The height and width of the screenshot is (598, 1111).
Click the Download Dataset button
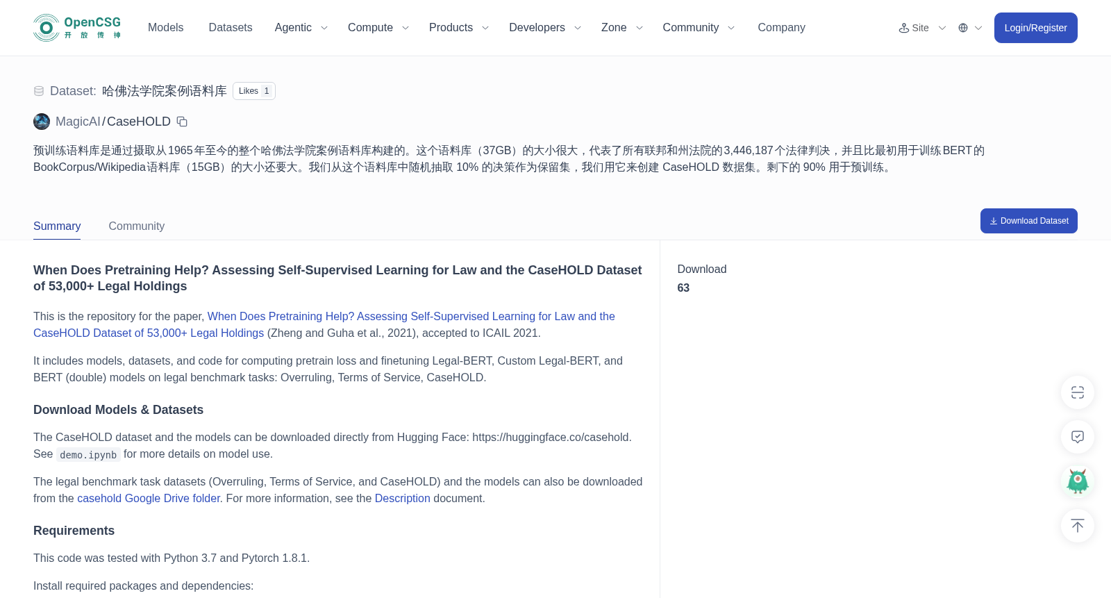pos(1028,221)
